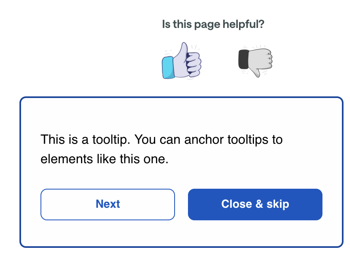Click the filled blue Close & skip action
Image resolution: width=350 pixels, height=260 pixels.
tap(255, 205)
